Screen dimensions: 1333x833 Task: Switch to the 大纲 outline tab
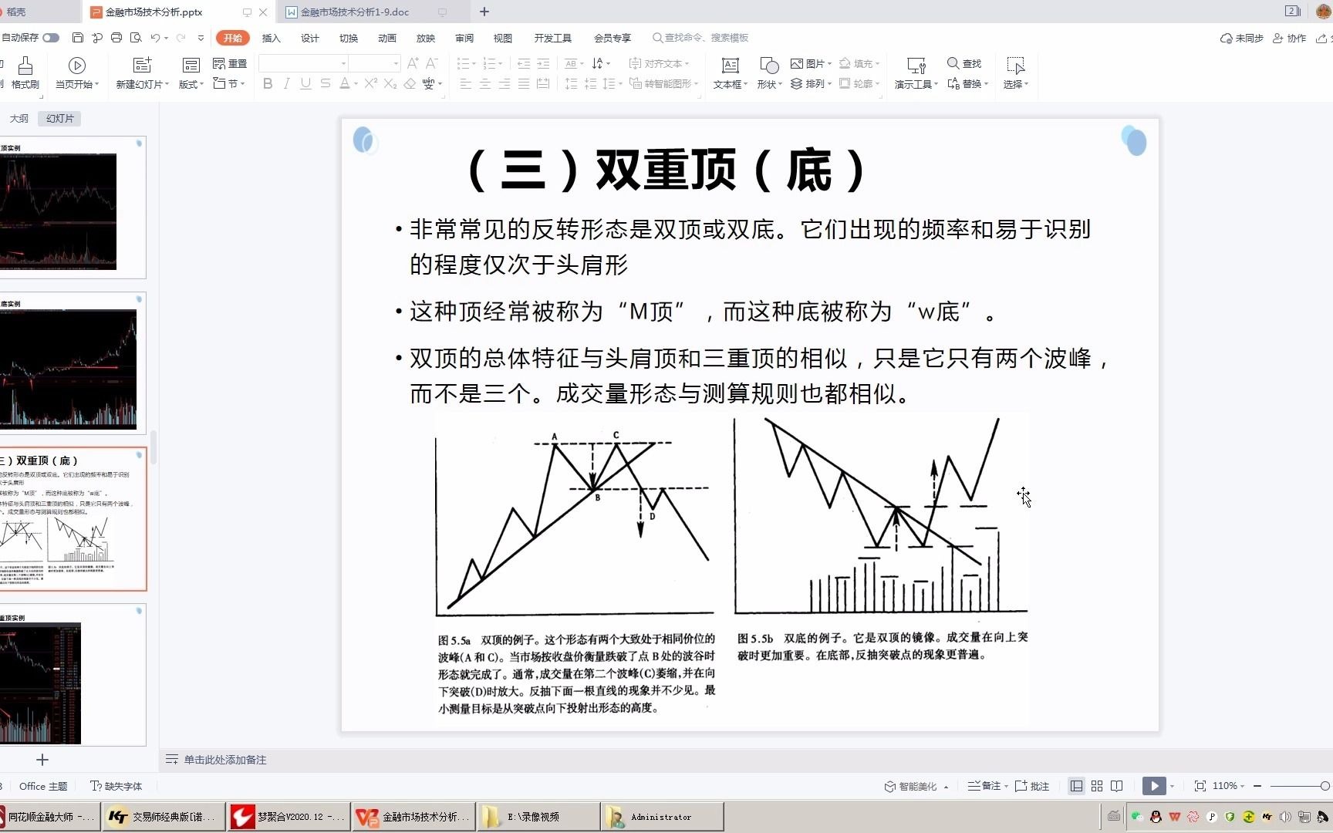19,118
